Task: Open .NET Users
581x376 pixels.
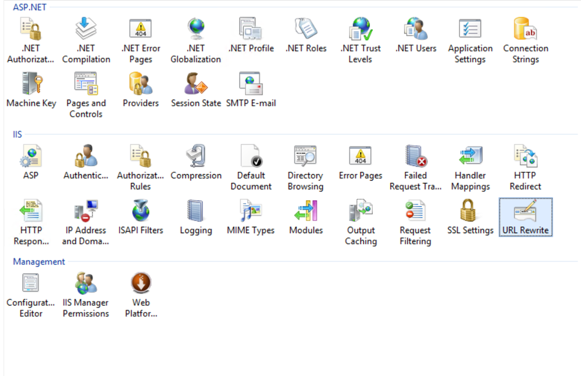Action: pos(416,35)
